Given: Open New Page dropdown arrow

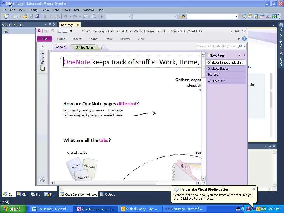Looking at the screenshot, I should (x=240, y=55).
